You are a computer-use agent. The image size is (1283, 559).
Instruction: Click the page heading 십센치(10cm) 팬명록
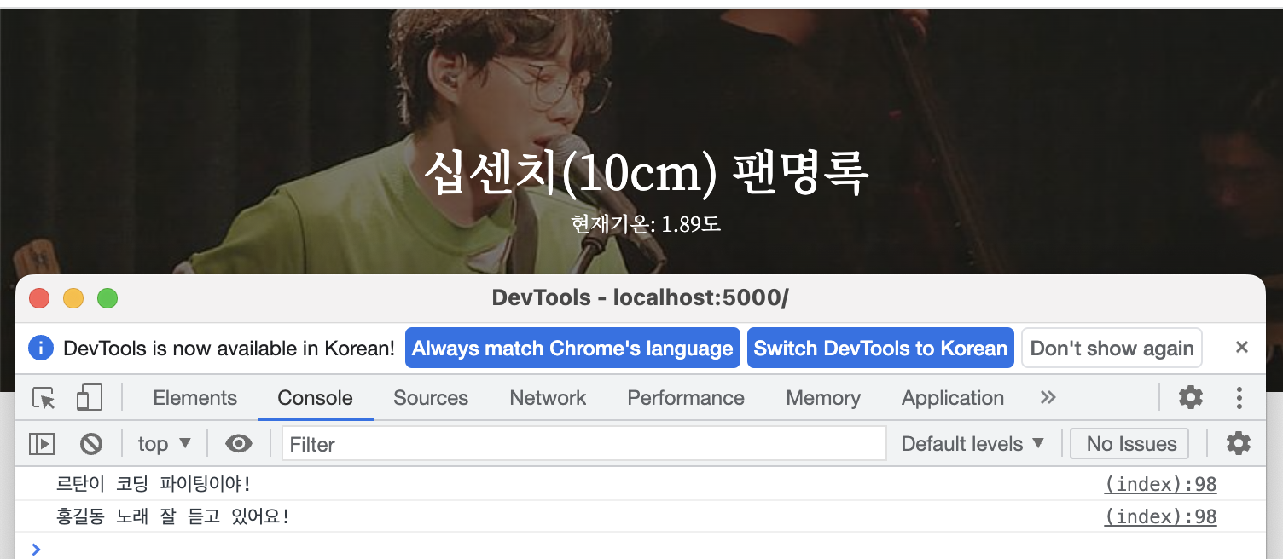coord(646,172)
